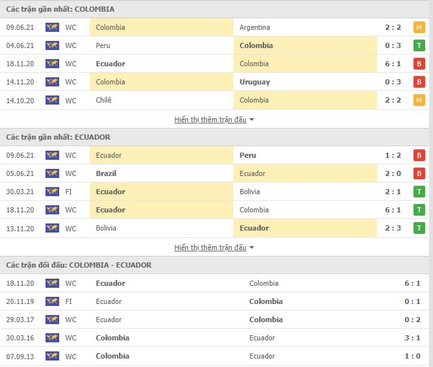Click the green T badge for Peru–Colombia 0:3
This screenshot has height=367, width=433.
pyautogui.click(x=419, y=45)
